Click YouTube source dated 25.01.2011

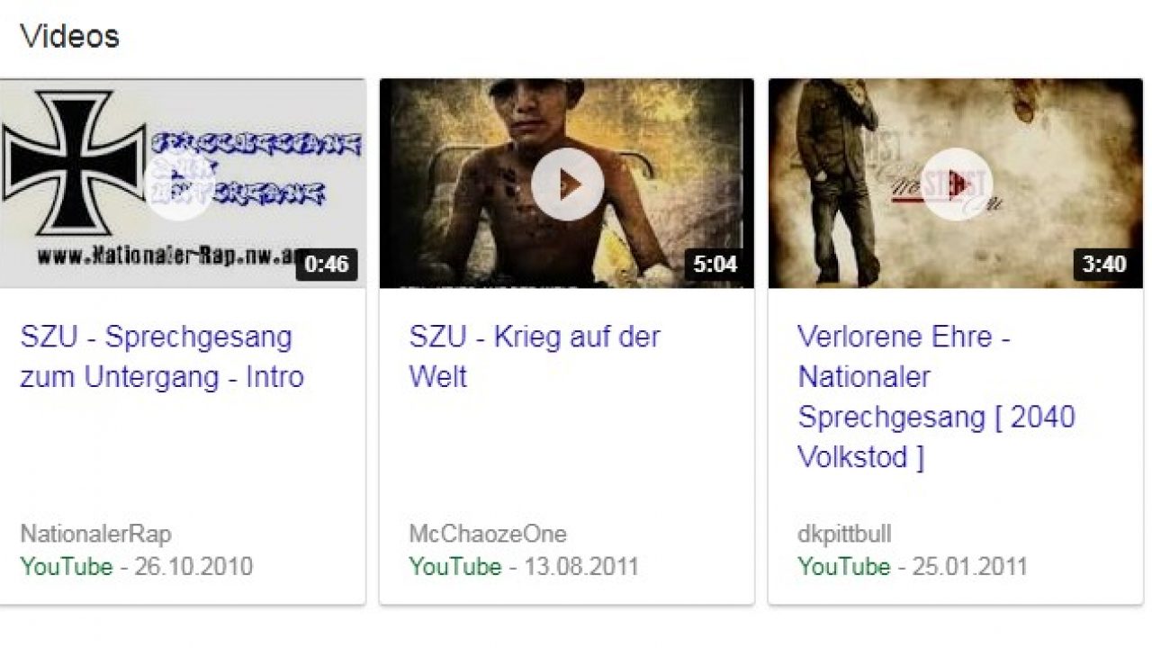[844, 567]
